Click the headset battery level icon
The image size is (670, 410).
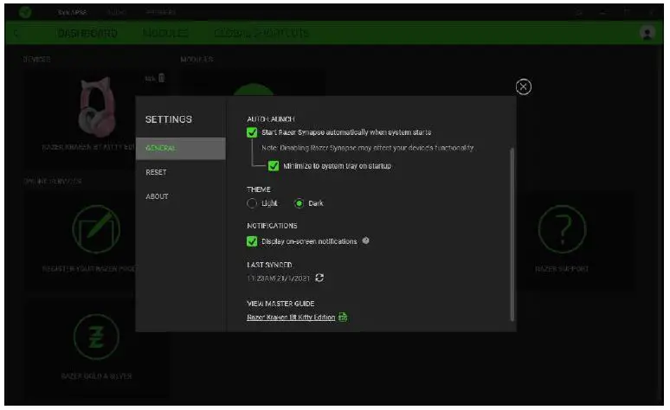[162, 78]
